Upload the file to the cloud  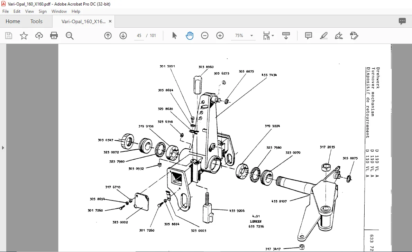39,36
